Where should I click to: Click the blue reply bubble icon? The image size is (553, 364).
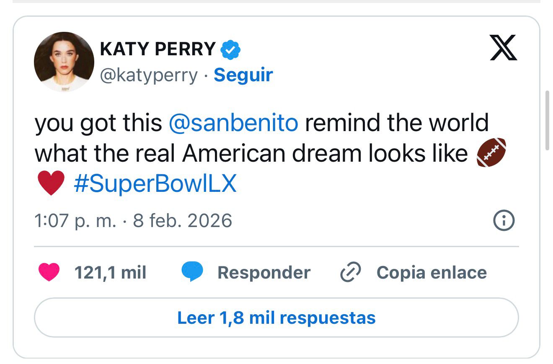(x=192, y=272)
